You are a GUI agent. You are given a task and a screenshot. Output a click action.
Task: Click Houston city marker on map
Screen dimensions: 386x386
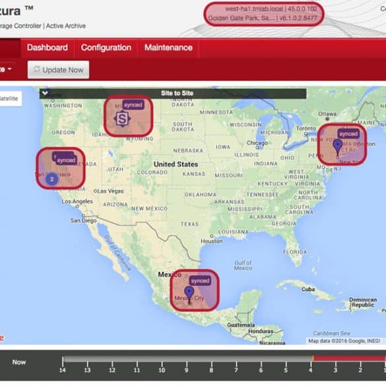211,236
